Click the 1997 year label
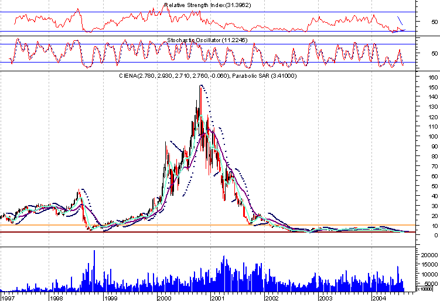440x301 pixels. click(x=7, y=298)
